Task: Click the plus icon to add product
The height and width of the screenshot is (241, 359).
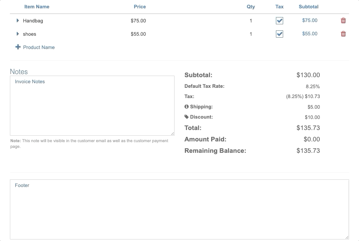Action: tap(18, 47)
